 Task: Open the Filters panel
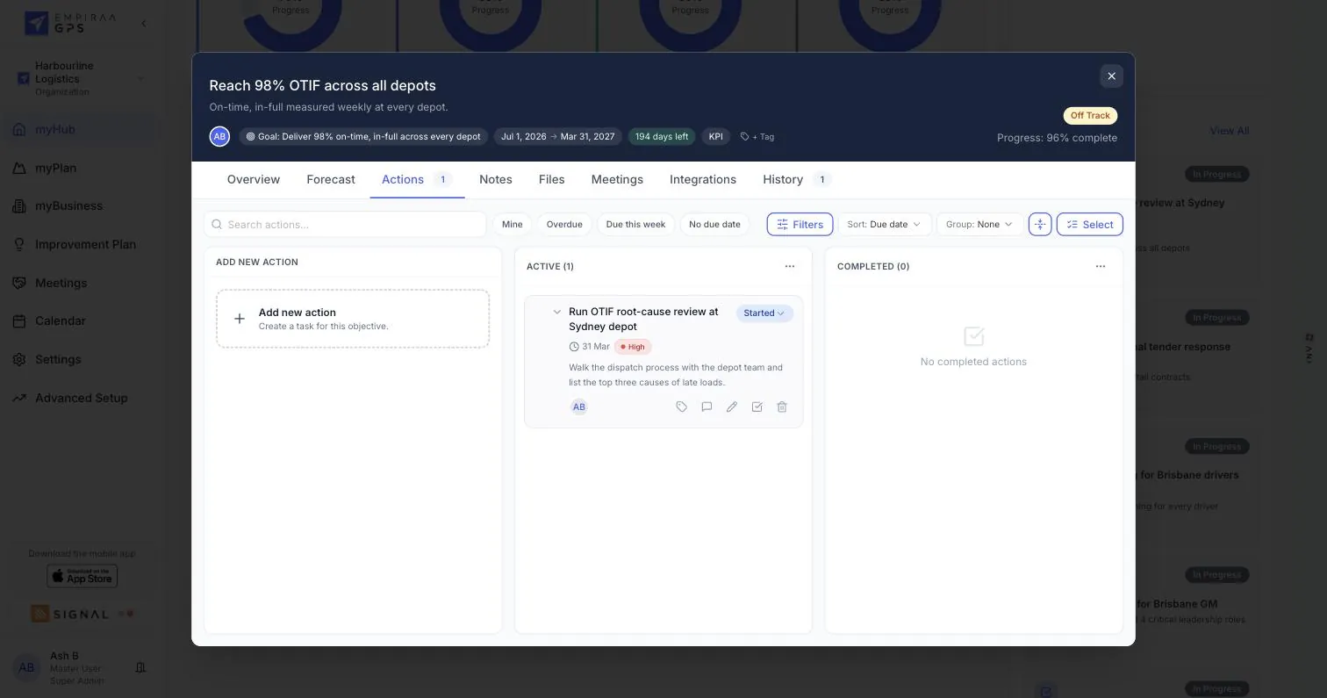tap(800, 224)
